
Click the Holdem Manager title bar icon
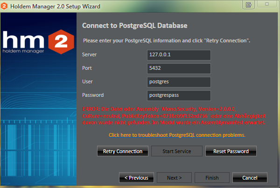4,6
